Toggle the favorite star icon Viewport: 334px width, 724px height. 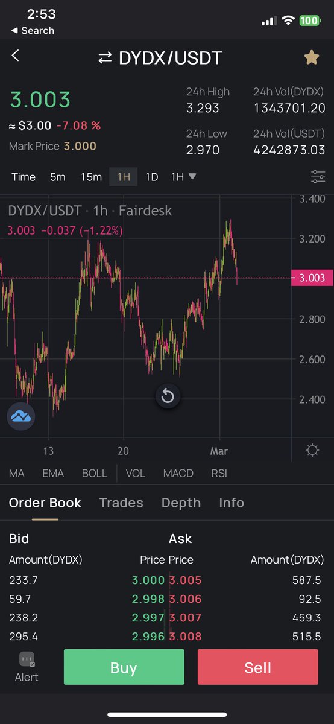312,57
